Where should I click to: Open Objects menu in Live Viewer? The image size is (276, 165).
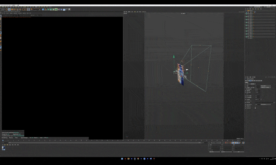[x=11, y=13]
